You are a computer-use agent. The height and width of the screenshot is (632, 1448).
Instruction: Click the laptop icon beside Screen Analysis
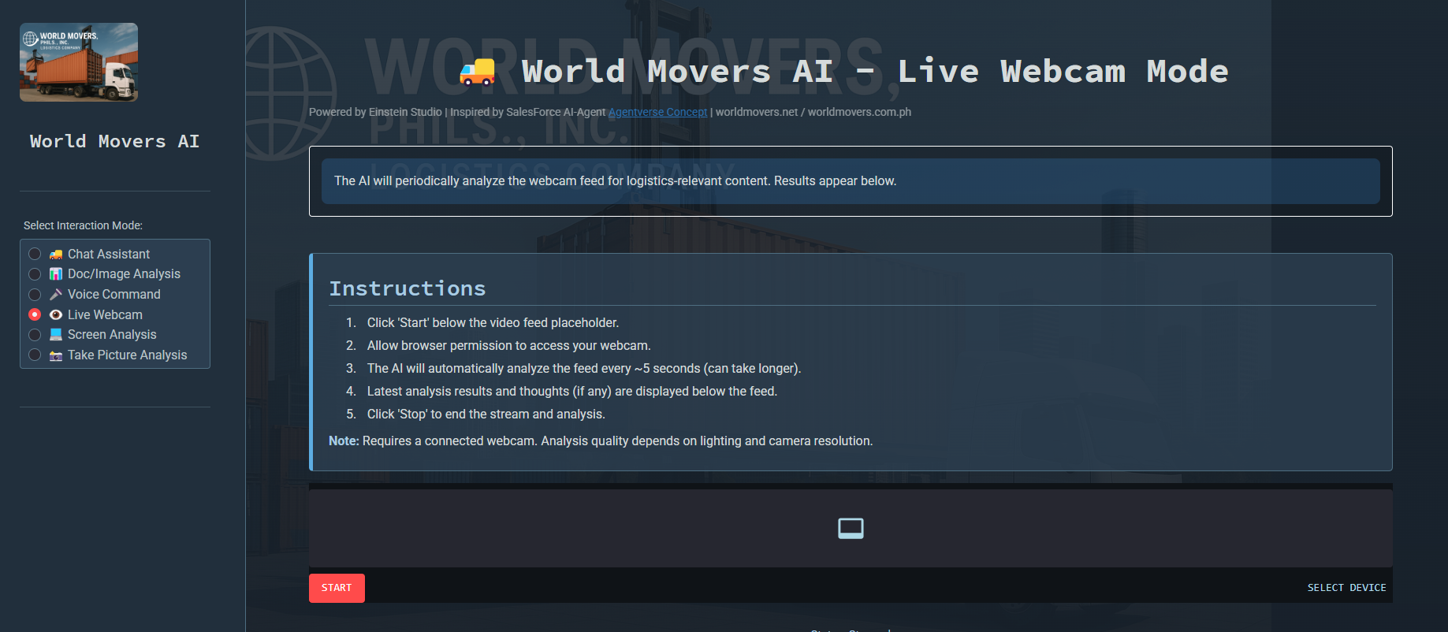click(56, 335)
